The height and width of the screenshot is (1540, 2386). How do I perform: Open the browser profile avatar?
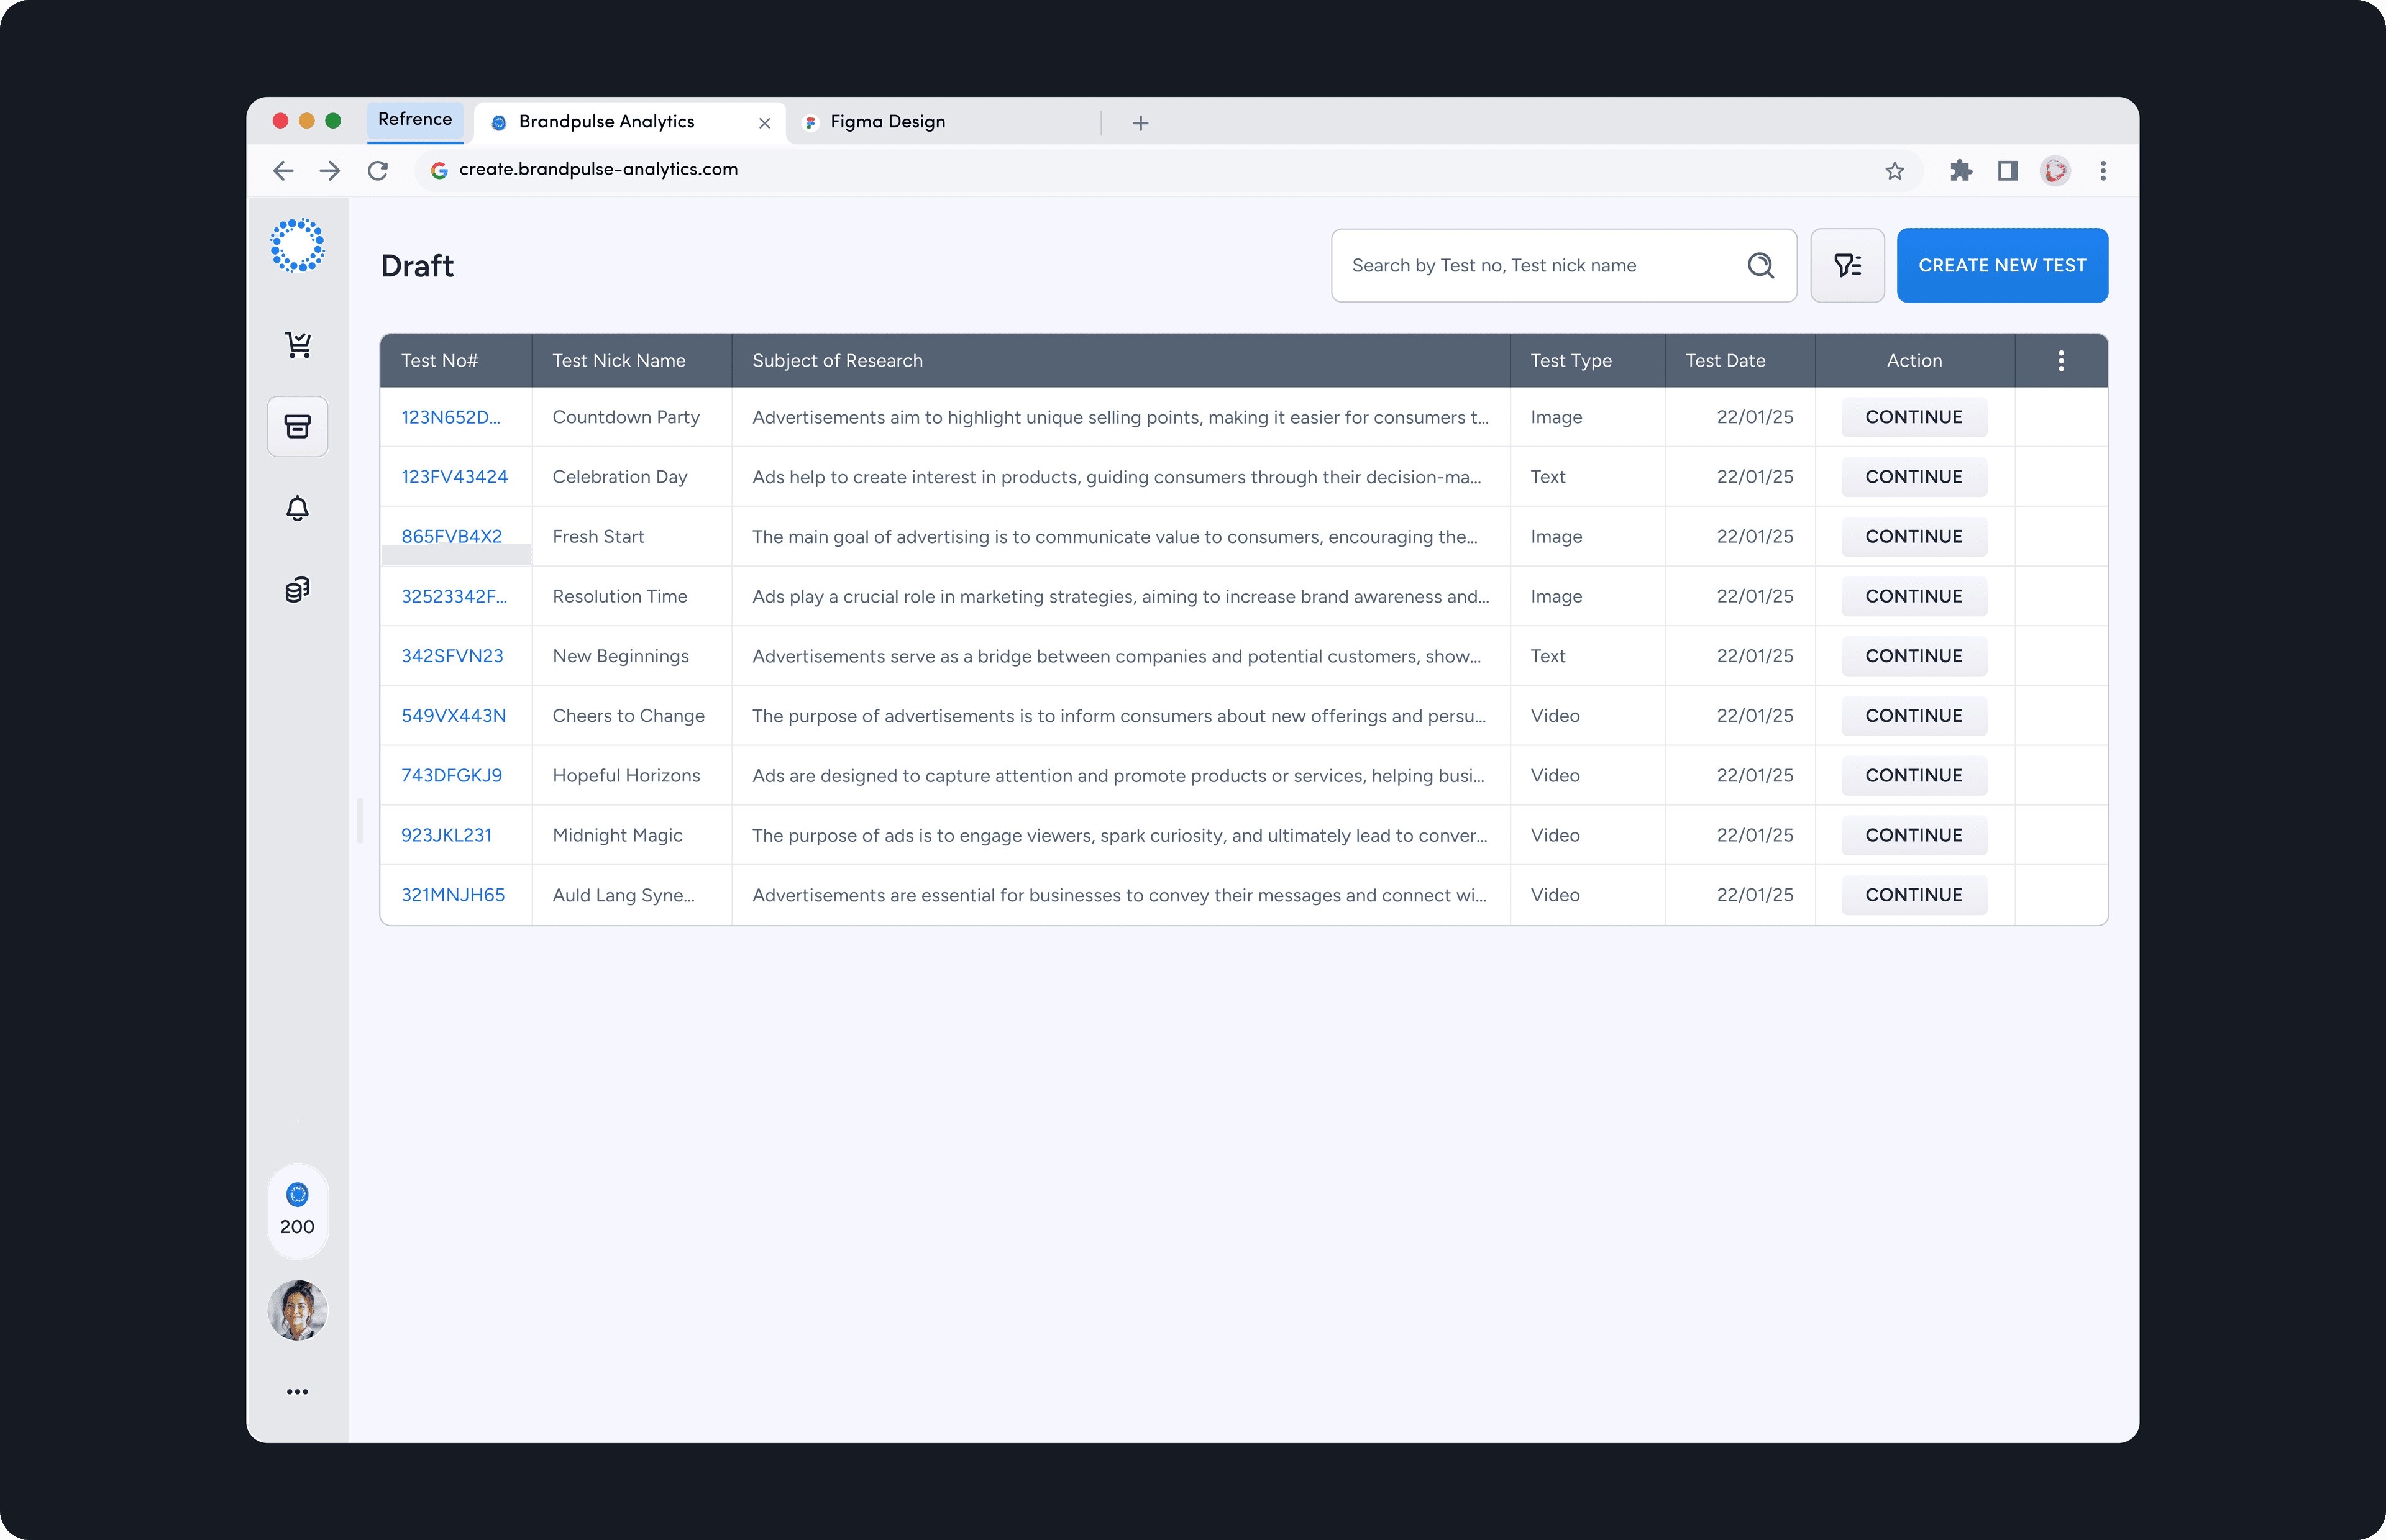[2055, 171]
